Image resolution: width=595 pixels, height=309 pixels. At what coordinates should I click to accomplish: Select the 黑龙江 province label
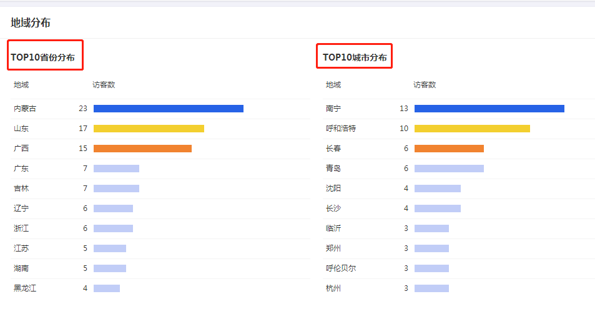tap(25, 288)
